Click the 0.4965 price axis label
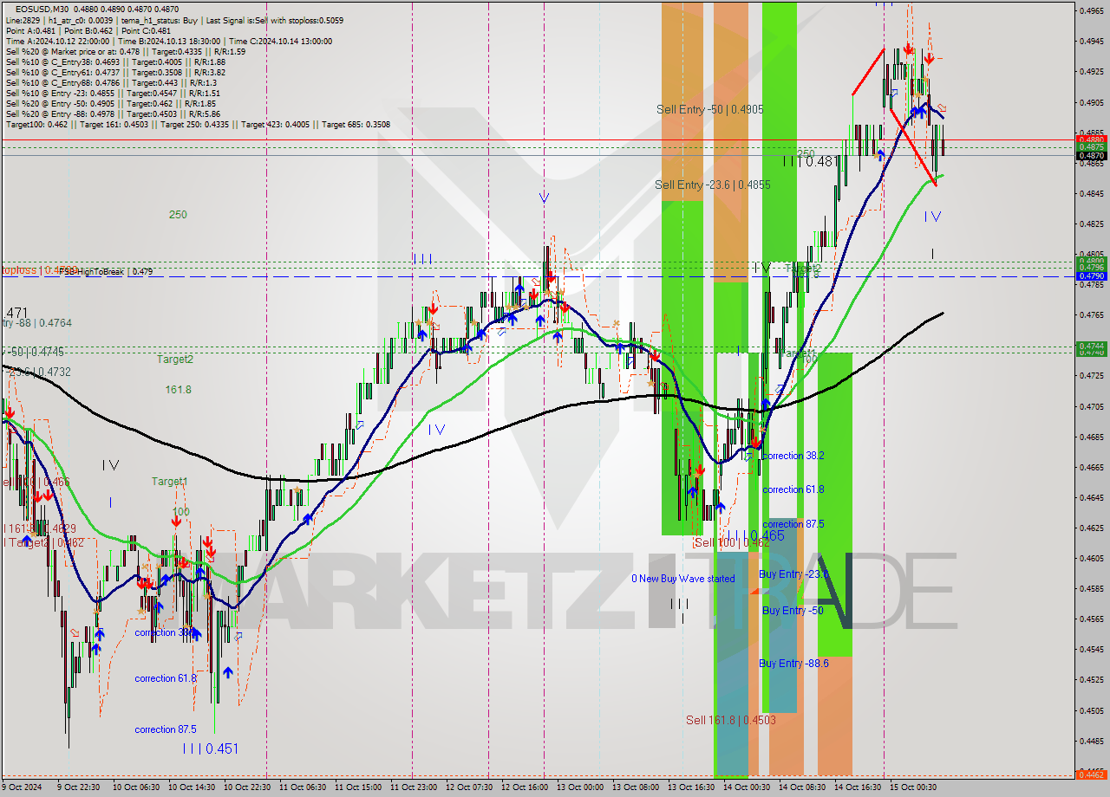The width and height of the screenshot is (1110, 797). pyautogui.click(x=1091, y=10)
